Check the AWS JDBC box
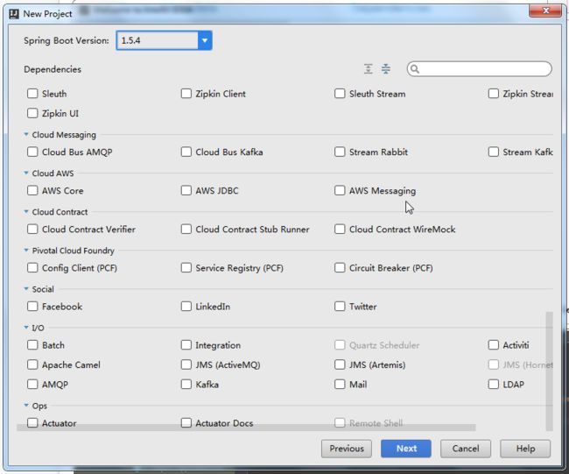Viewport: 569px width, 474px height. pos(186,190)
